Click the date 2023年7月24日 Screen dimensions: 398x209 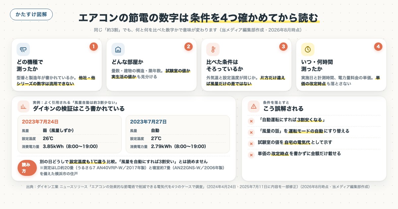point(40,121)
